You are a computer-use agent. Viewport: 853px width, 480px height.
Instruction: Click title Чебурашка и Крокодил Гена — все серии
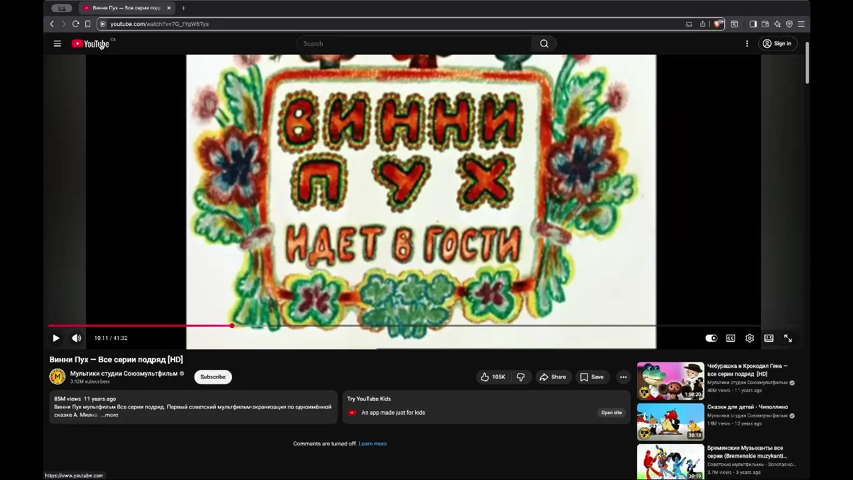coord(747,370)
